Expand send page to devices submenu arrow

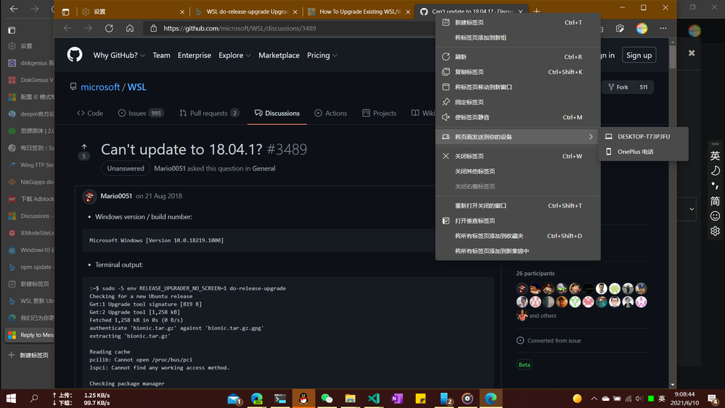[591, 137]
